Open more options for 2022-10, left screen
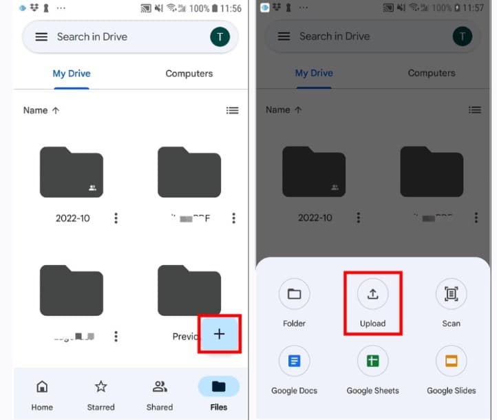Image resolution: width=497 pixels, height=420 pixels. click(116, 218)
